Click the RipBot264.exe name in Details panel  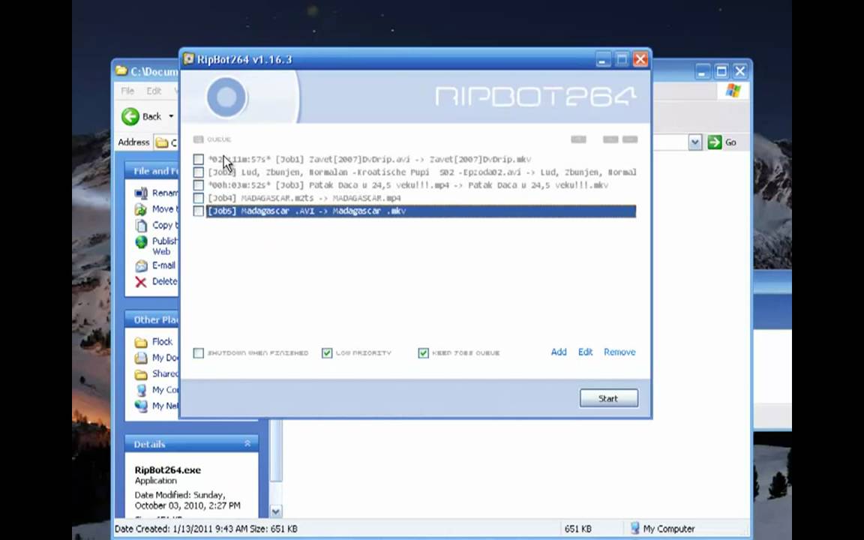point(167,470)
